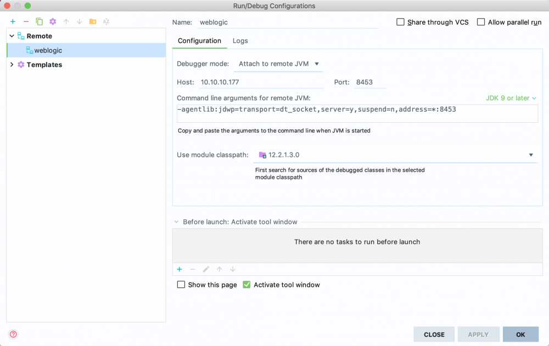Confirm changes with OK
Viewport: 549px width, 346px height.
[x=520, y=334]
